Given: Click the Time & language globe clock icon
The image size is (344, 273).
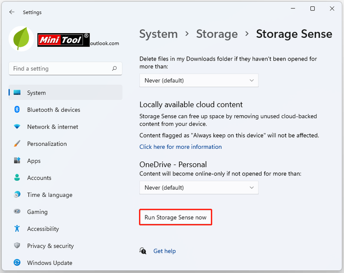Looking at the screenshot, I should click(17, 194).
